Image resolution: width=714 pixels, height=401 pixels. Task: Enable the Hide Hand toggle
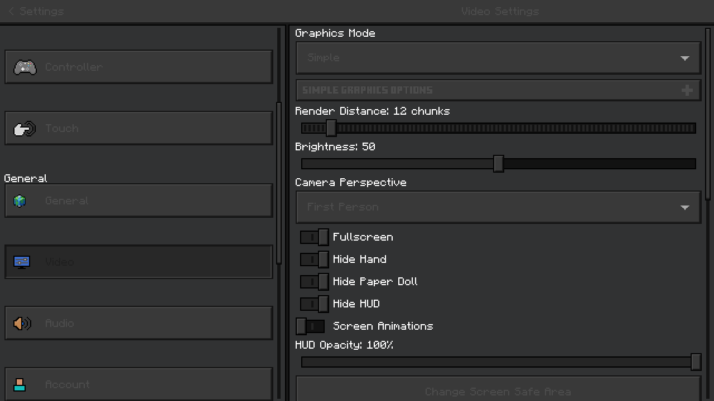315,260
